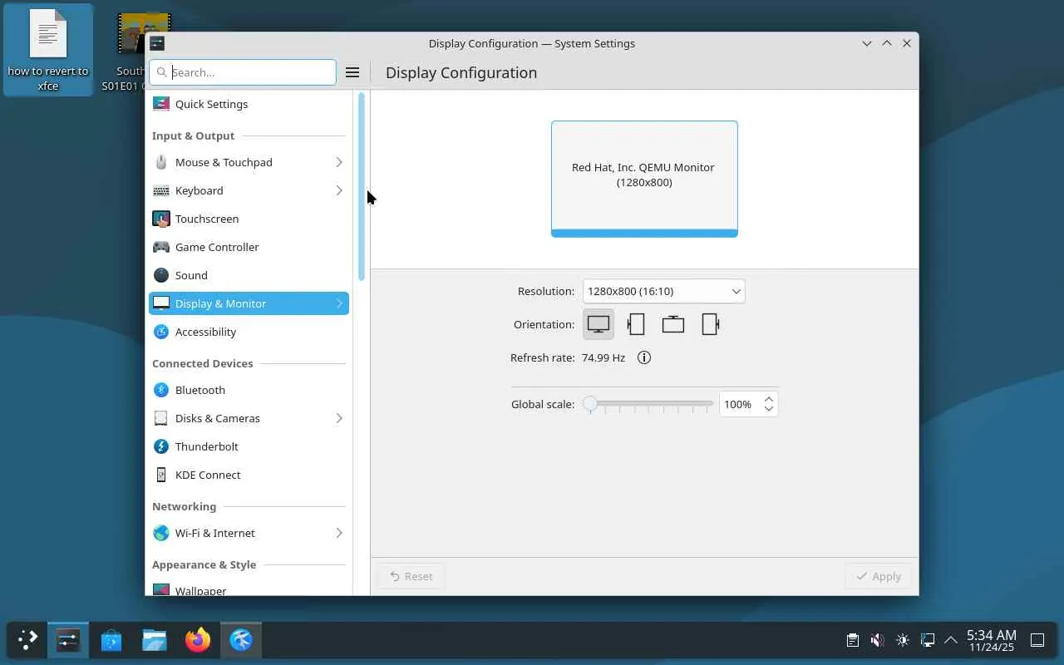Show hidden system tray icons arrow
The width and height of the screenshot is (1064, 665).
[x=951, y=640]
